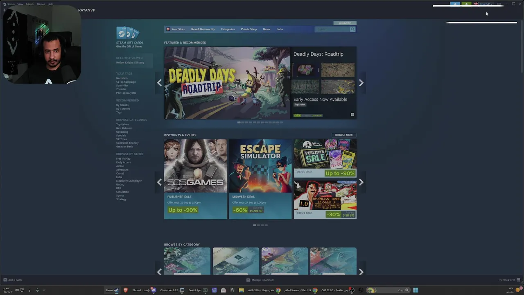524x295 pixels.
Task: Show next featured game arrow
Action: (361, 83)
